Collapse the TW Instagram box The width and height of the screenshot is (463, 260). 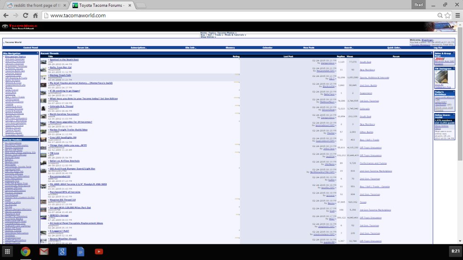[454, 69]
